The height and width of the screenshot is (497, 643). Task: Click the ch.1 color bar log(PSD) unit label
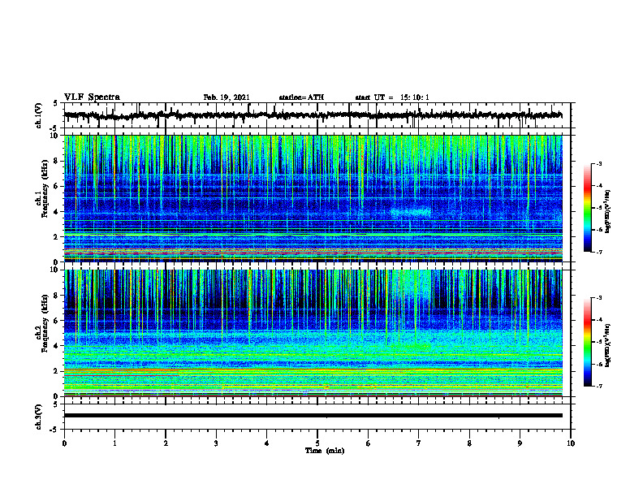click(608, 211)
